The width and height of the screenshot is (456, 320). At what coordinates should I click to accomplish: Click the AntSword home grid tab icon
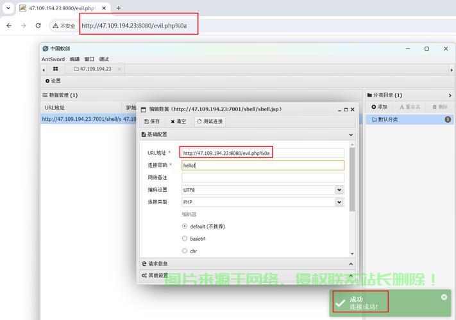[x=56, y=69]
